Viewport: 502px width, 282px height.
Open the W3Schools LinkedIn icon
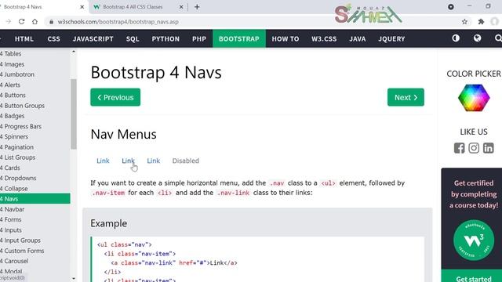[x=488, y=148]
